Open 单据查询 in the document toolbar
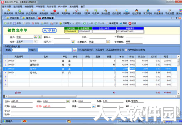 point(112,23)
